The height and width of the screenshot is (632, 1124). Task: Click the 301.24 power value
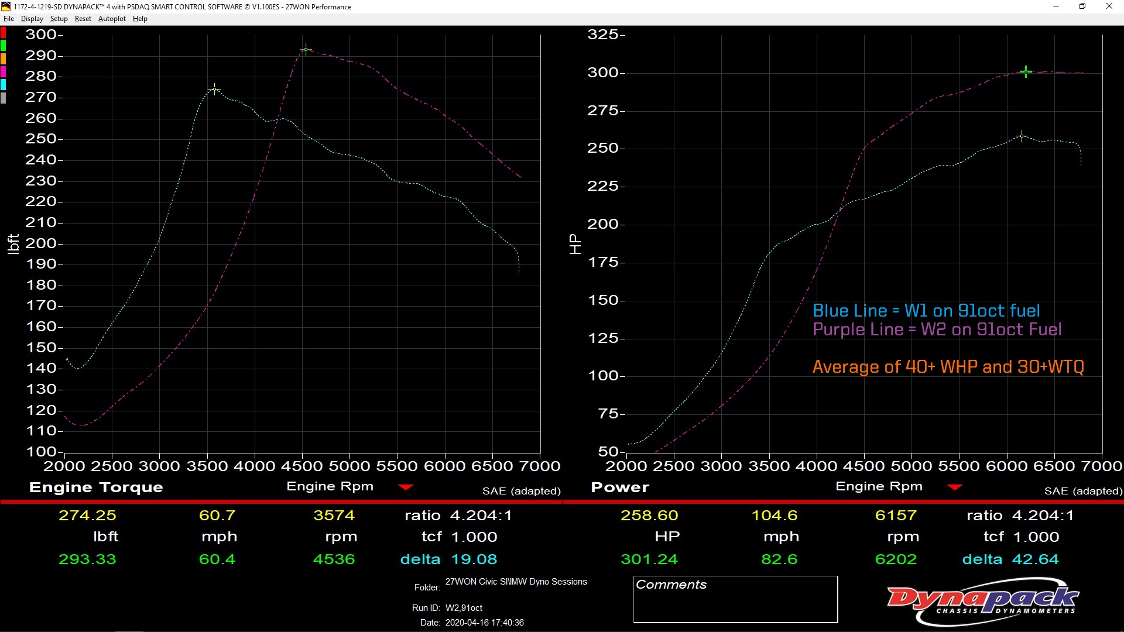pos(649,559)
